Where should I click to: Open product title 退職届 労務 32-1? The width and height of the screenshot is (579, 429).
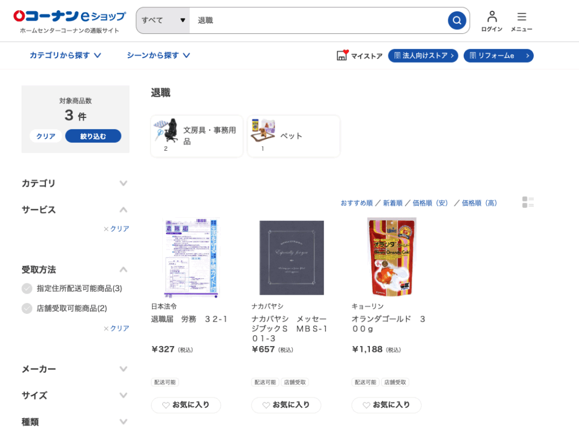click(189, 319)
